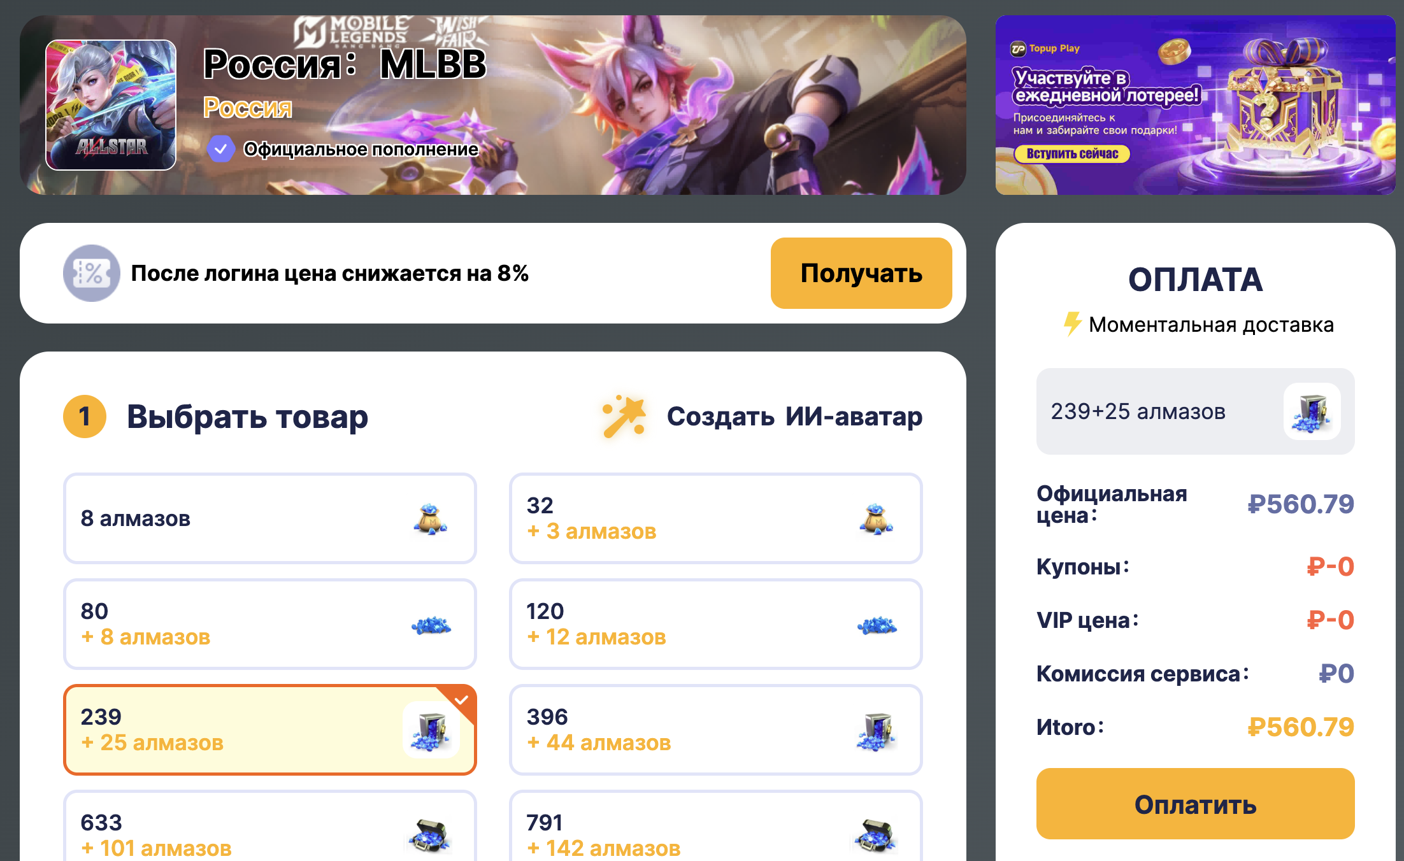The image size is (1404, 861).
Task: Click the lightning bolt instant delivery icon
Action: [1072, 324]
